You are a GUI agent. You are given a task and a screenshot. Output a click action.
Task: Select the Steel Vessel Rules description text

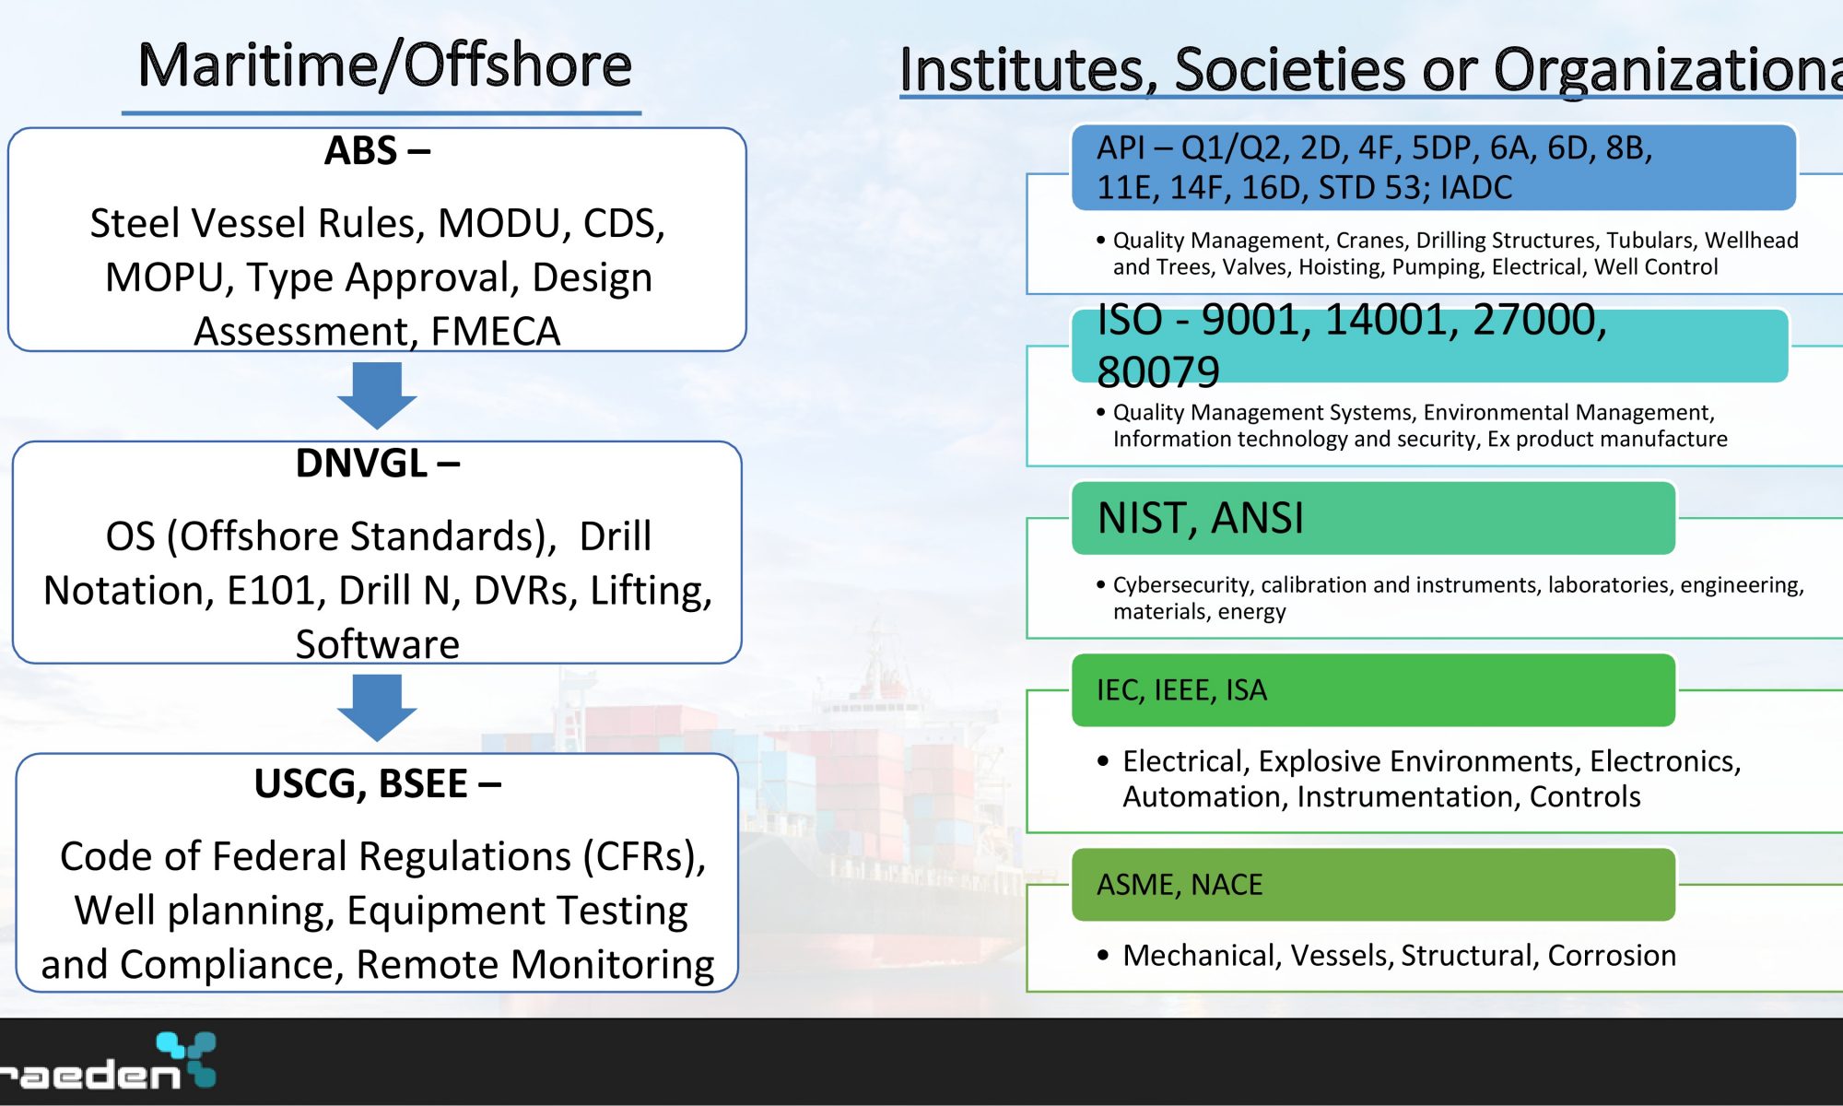tap(378, 276)
